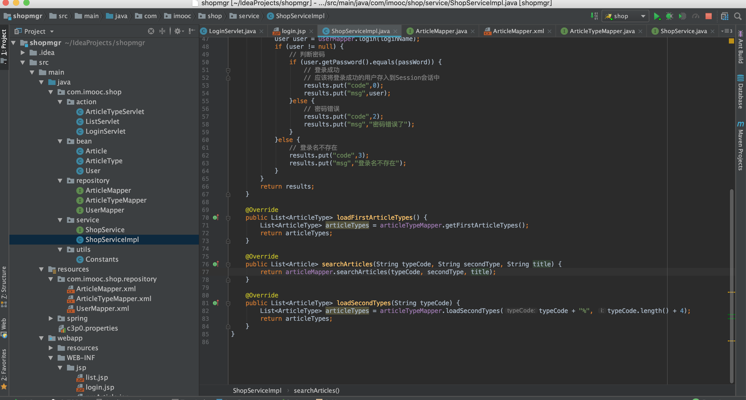Click Scroll from Source crosshair icon
746x400 pixels.
(x=151, y=31)
